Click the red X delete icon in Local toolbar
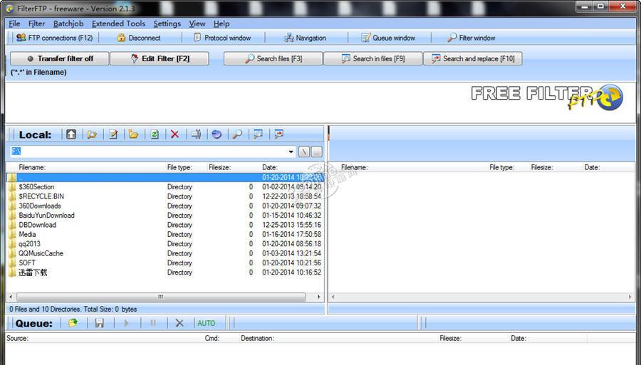Screen dimensions: 641x365 [x=175, y=134]
